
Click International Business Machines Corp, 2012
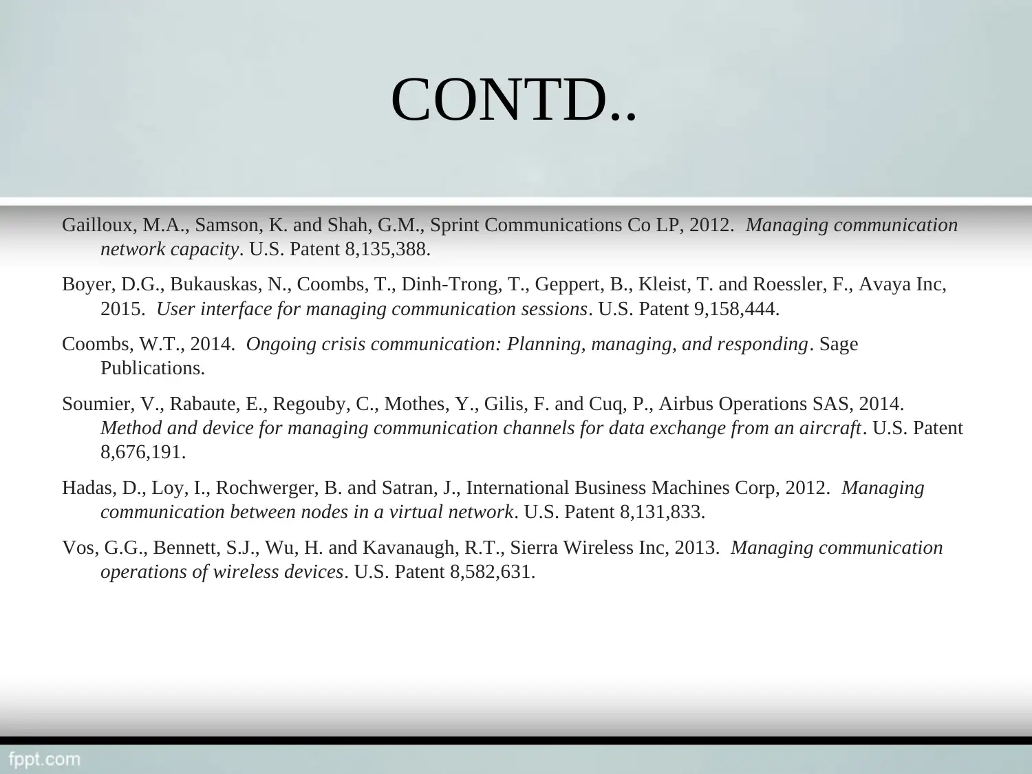click(x=648, y=488)
